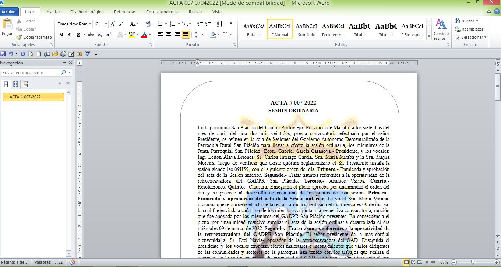Open the font name dropdown
The height and width of the screenshot is (267, 501).
[90, 24]
